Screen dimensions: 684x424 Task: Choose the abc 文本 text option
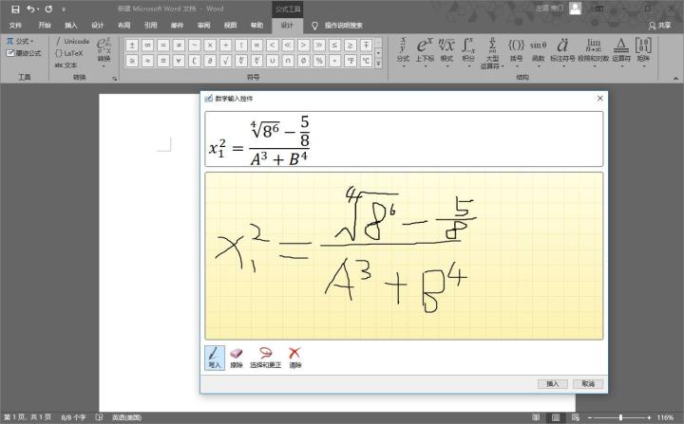tap(66, 65)
